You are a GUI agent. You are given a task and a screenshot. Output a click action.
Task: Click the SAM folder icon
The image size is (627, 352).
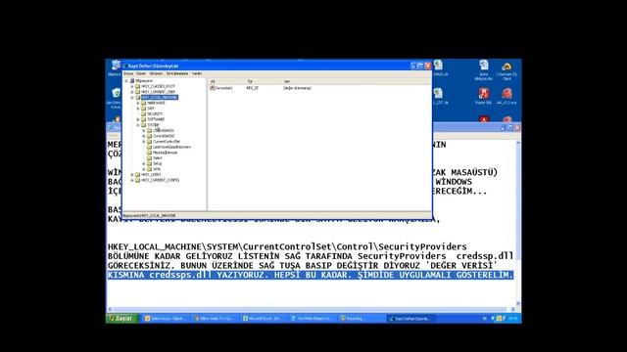coord(144,109)
